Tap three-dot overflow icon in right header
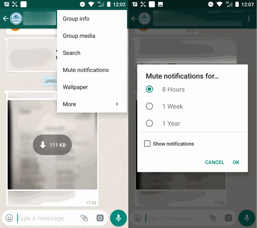The height and width of the screenshot is (228, 257). [249, 19]
